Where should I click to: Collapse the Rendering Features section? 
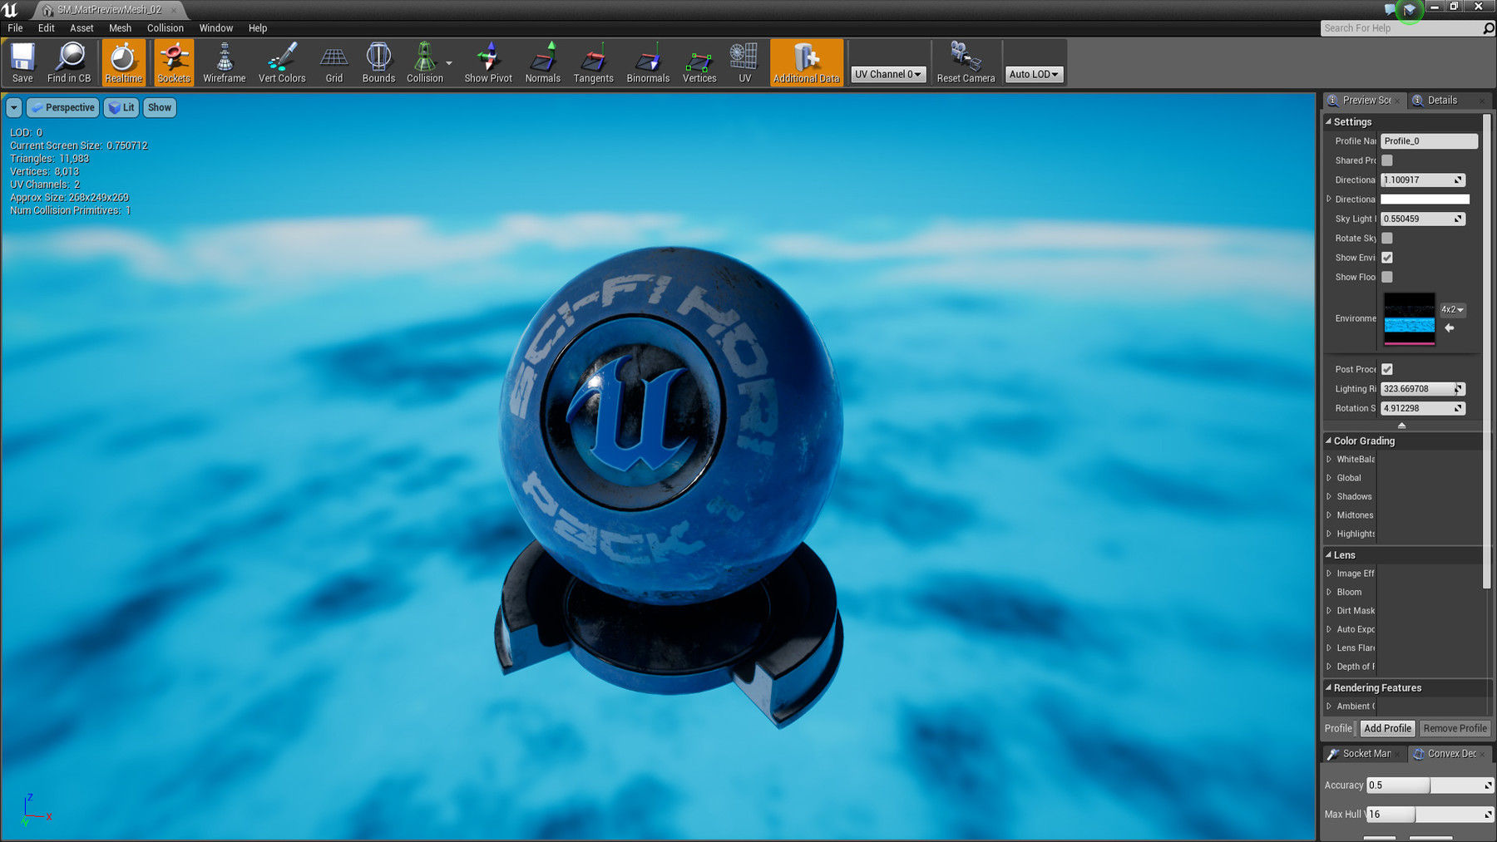(1328, 687)
